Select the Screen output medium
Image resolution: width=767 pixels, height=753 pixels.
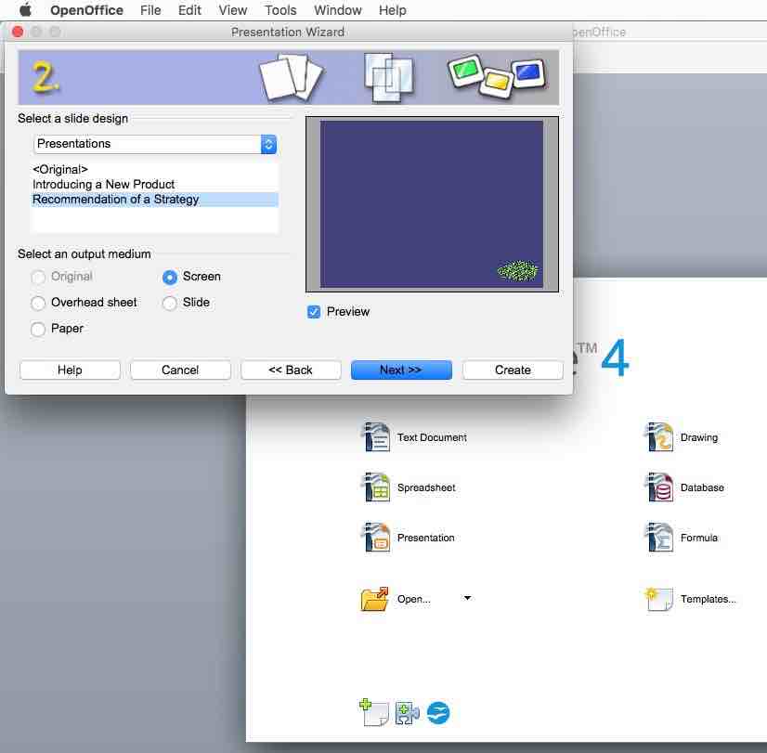point(170,277)
